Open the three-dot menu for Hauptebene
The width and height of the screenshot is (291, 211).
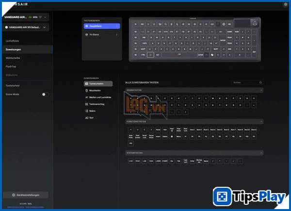click(x=117, y=26)
